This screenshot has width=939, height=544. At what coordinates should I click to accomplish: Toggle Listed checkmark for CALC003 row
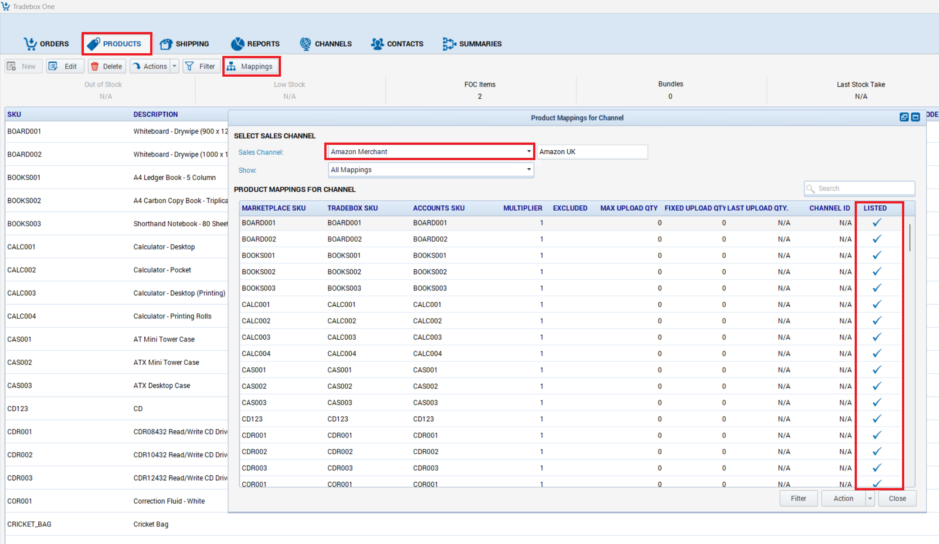(877, 337)
